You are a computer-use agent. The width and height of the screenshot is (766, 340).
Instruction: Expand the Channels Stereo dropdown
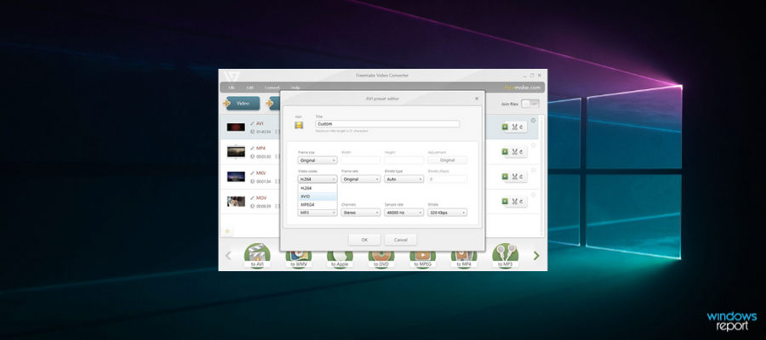[x=360, y=212]
